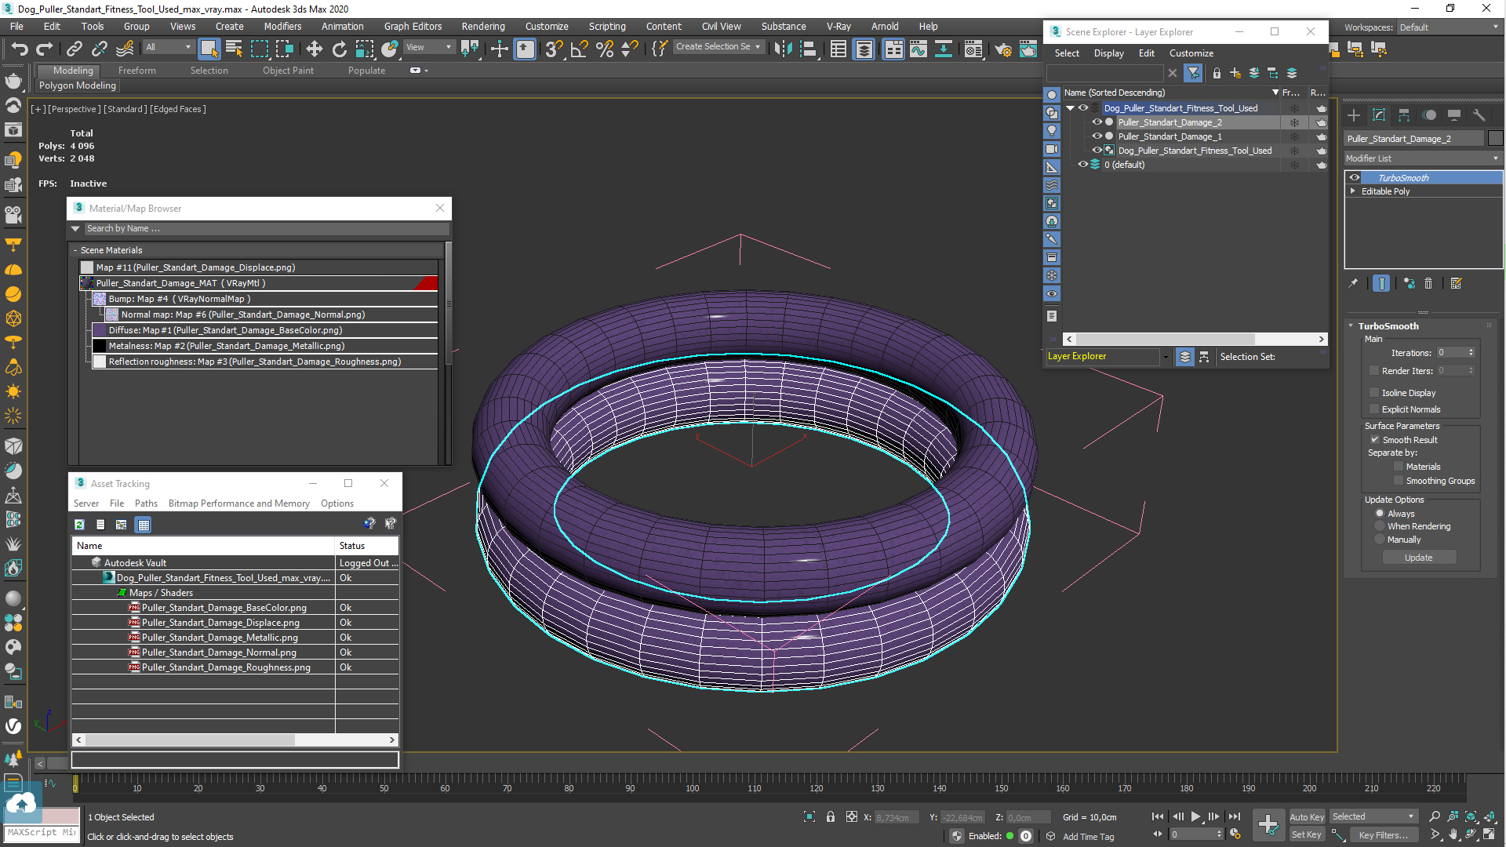The width and height of the screenshot is (1506, 847).
Task: Toggle Angle Snap icon
Action: pos(579,49)
